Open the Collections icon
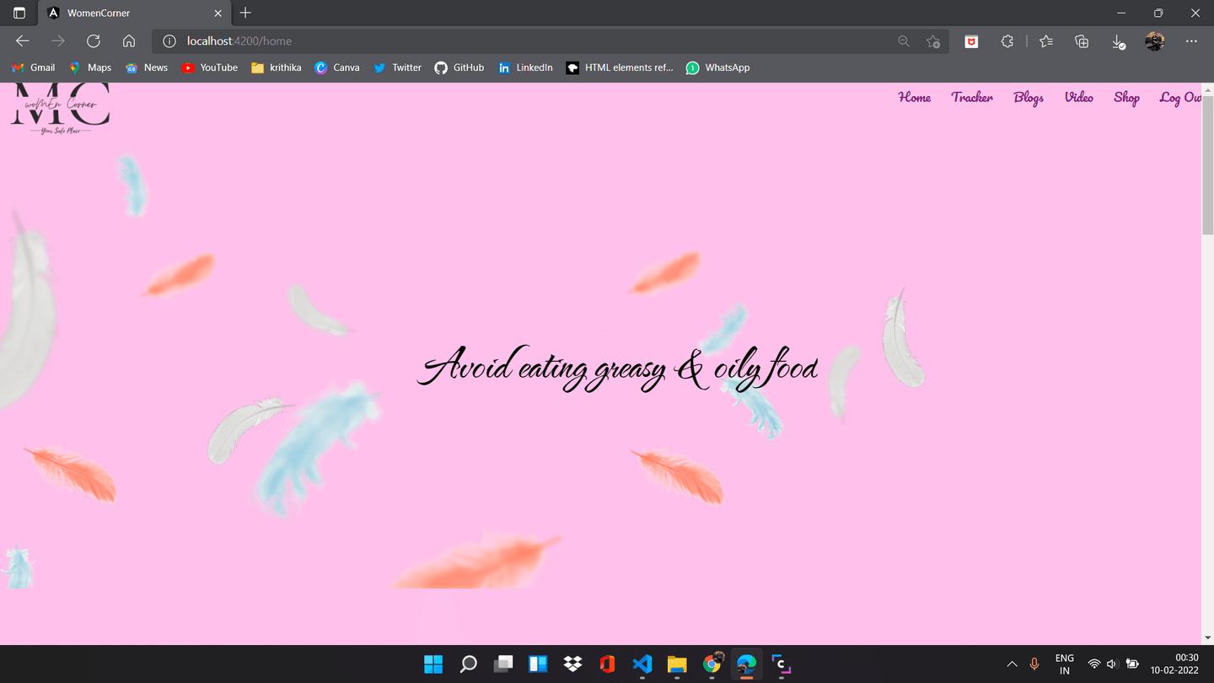 click(x=1082, y=41)
